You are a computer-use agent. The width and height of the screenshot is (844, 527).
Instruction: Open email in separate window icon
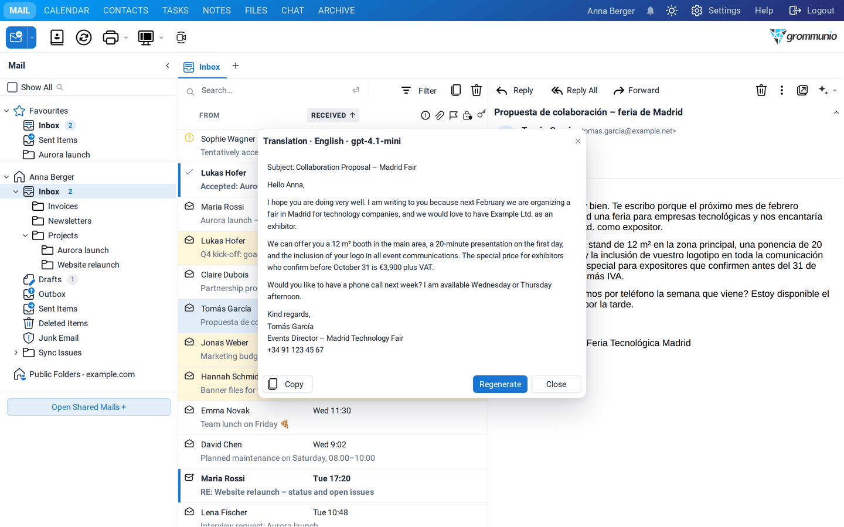(802, 90)
